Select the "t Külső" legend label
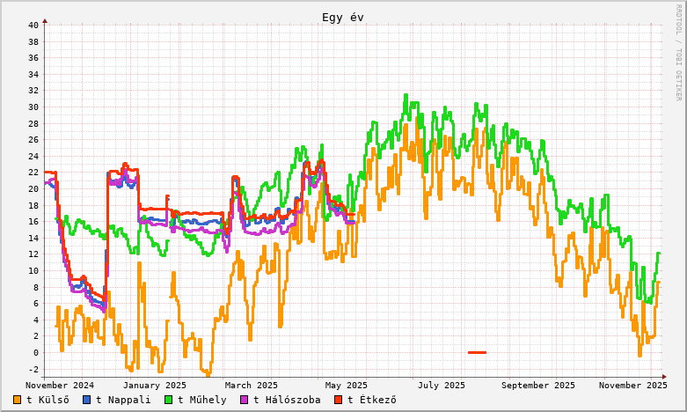This screenshot has height=412, width=687. pyautogui.click(x=48, y=400)
